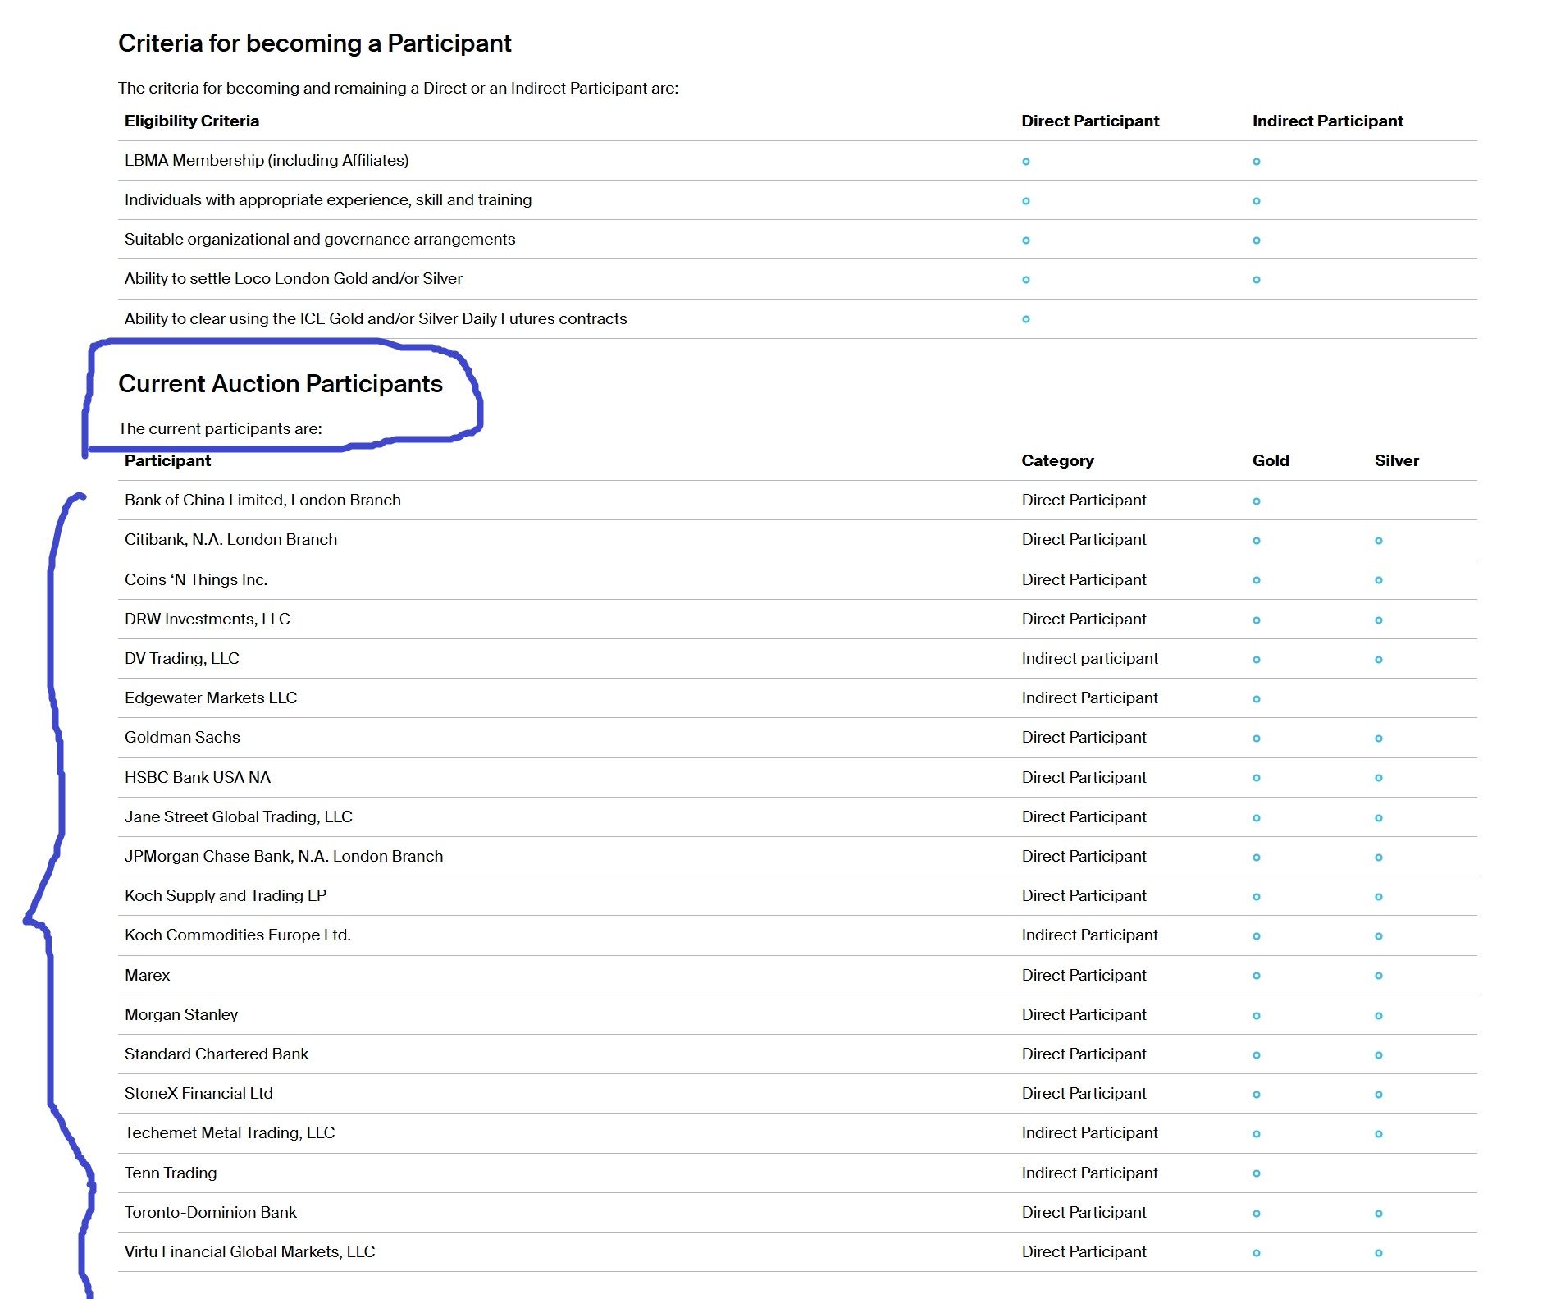Select the Silver column header
This screenshot has height=1299, width=1556.
(x=1396, y=460)
